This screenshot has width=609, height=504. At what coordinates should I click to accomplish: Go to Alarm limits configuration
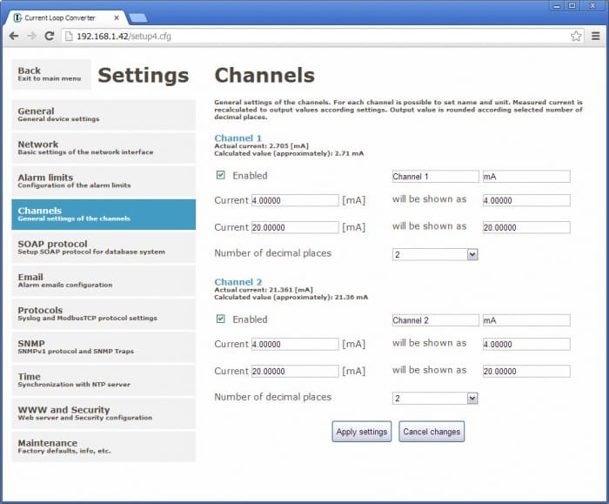pos(103,181)
